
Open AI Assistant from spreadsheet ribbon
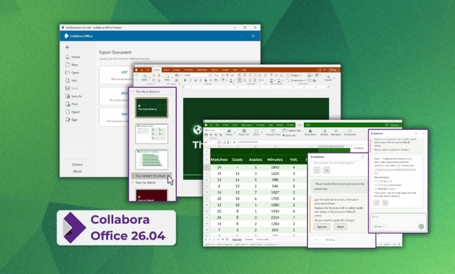click(x=350, y=132)
